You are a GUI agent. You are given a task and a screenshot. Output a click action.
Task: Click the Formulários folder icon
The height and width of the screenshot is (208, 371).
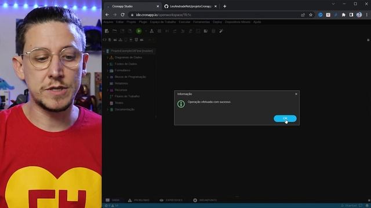coord(111,70)
